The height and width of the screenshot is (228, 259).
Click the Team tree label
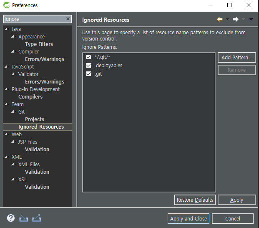18,104
